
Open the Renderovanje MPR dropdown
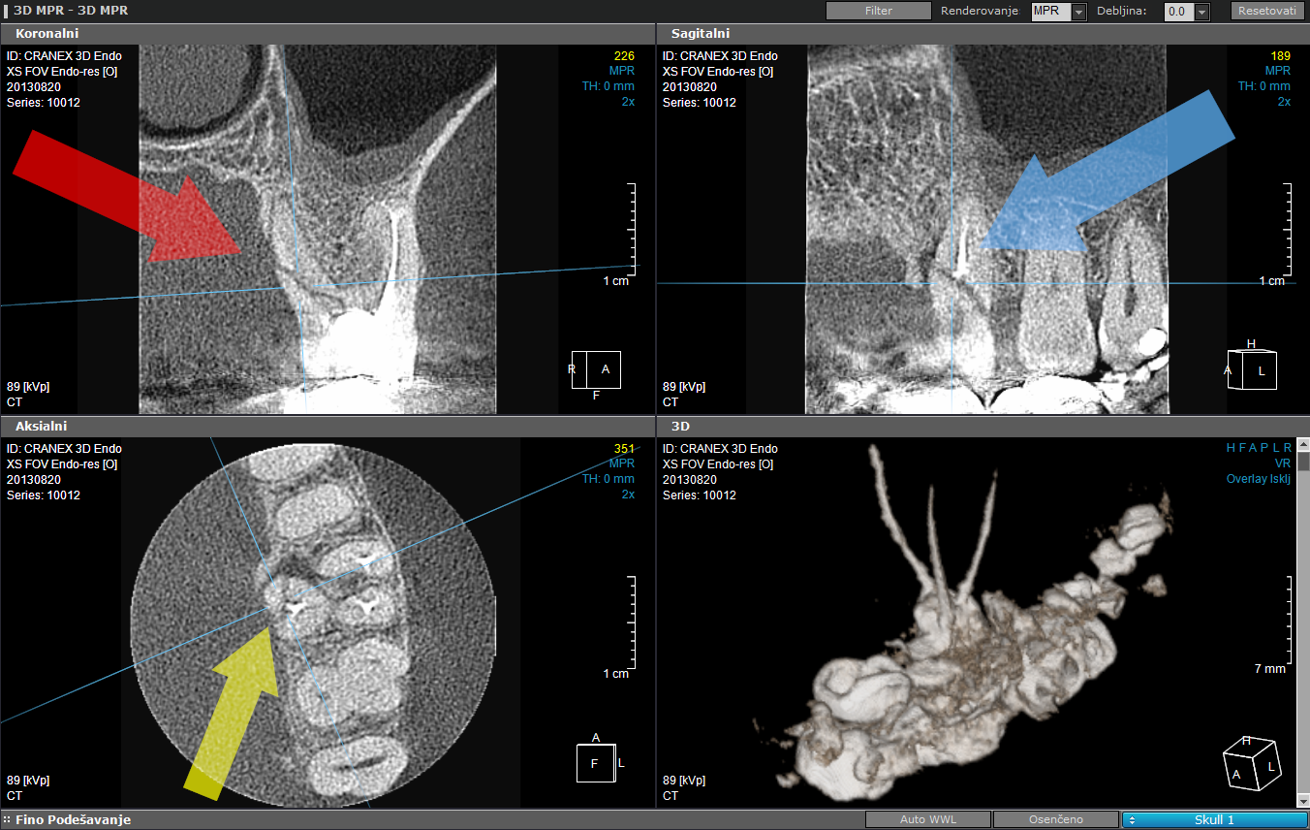[1079, 12]
